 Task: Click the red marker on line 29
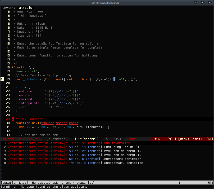(x=13, y=119)
